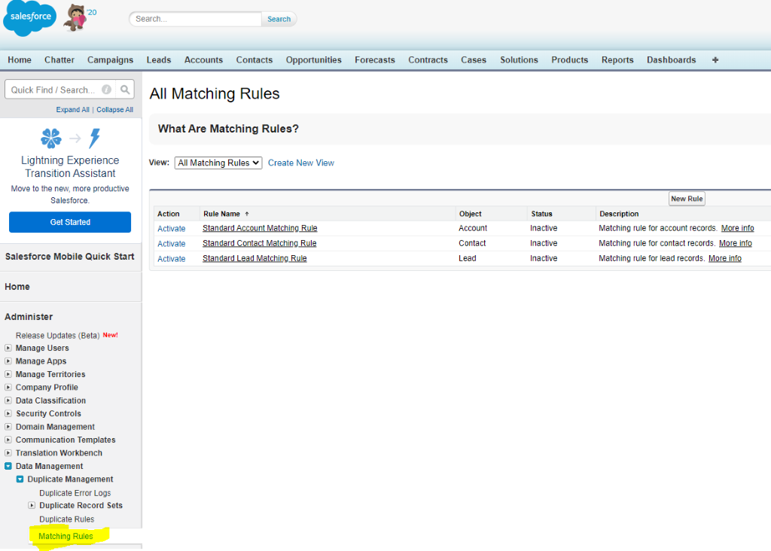Select Matching Rules in sidebar
The image size is (771, 551).
(x=66, y=536)
